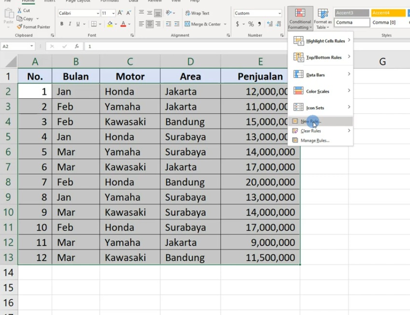The width and height of the screenshot is (410, 315).
Task: Click into the formula bar input
Action: click(x=185, y=46)
